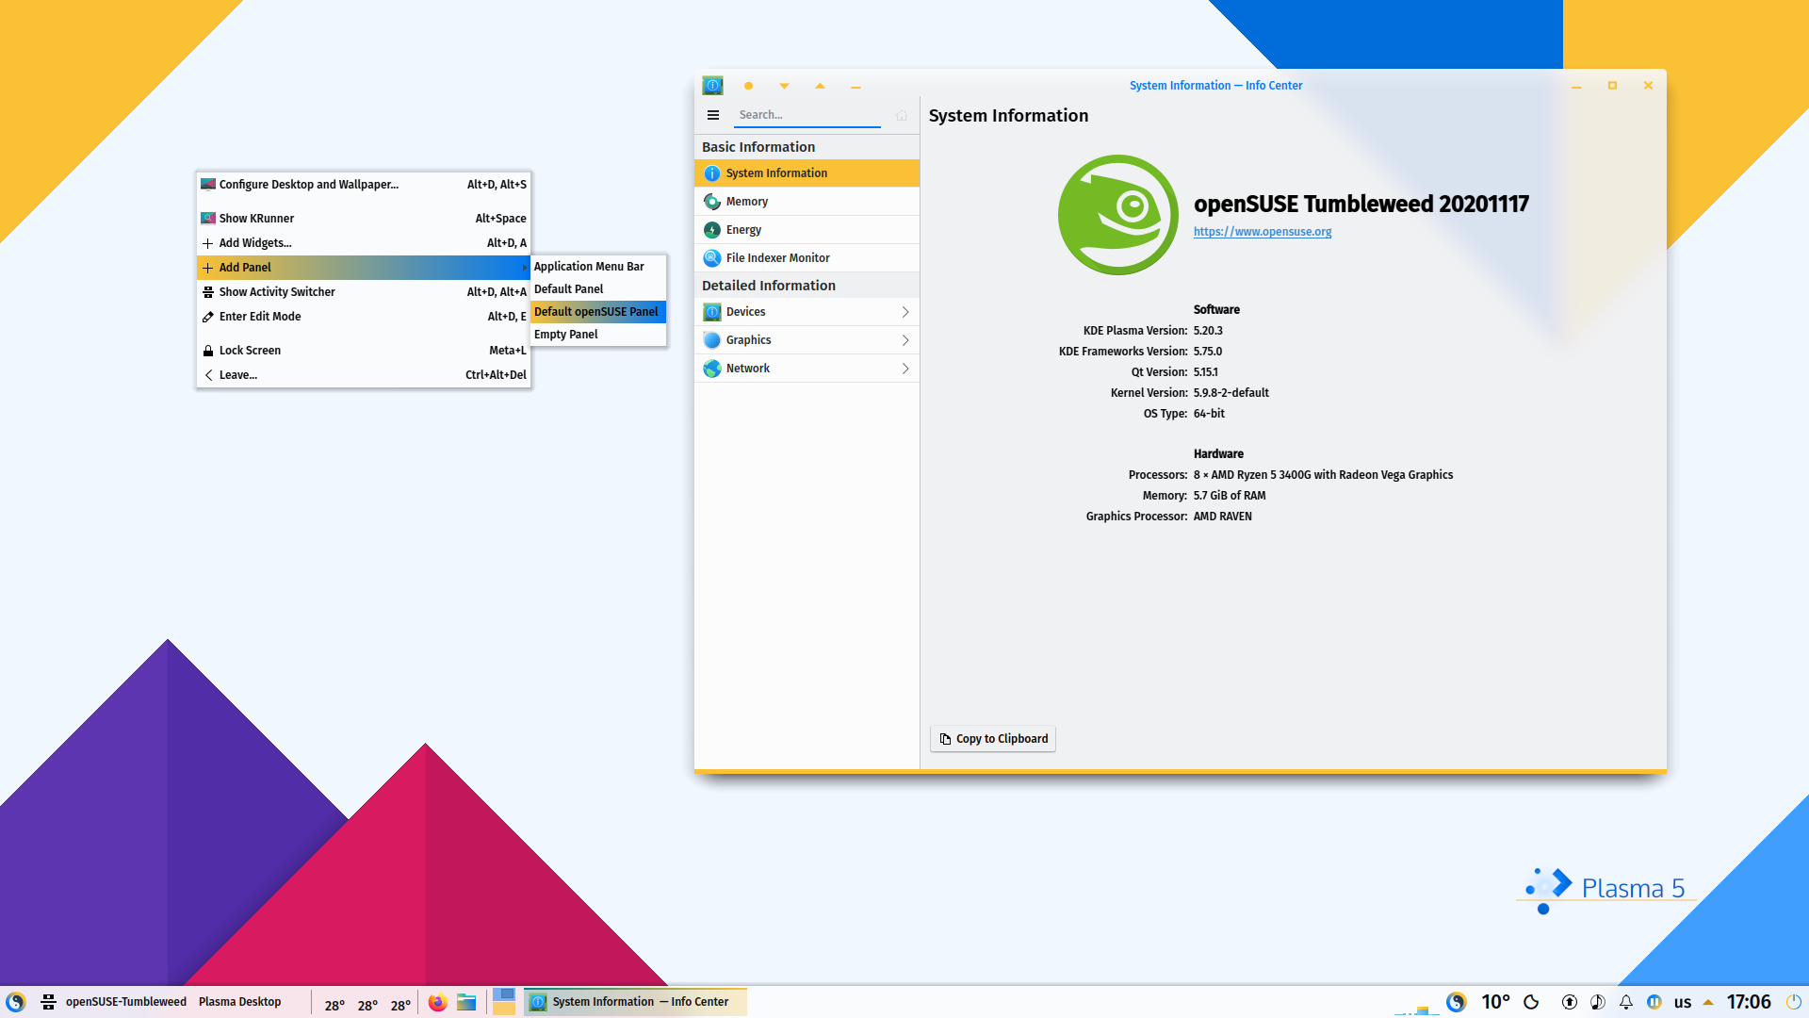Open the File Indexer Monitor icon
Image resolution: width=1809 pixels, height=1018 pixels.
[712, 258]
